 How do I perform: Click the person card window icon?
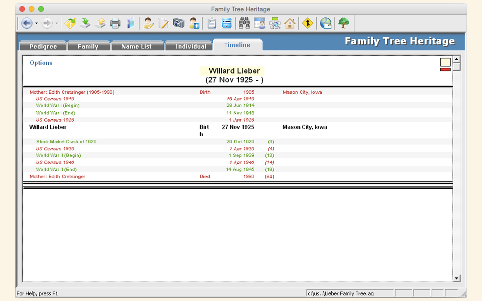259,23
